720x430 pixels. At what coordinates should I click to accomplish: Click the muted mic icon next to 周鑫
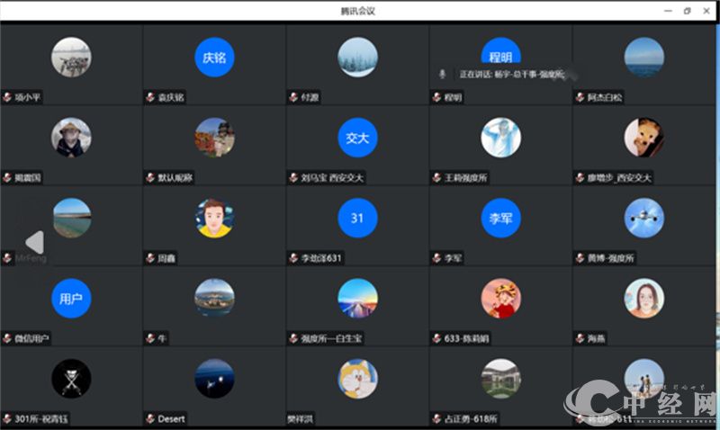click(149, 258)
